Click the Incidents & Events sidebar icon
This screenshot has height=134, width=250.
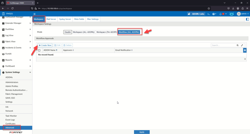tap(3, 48)
